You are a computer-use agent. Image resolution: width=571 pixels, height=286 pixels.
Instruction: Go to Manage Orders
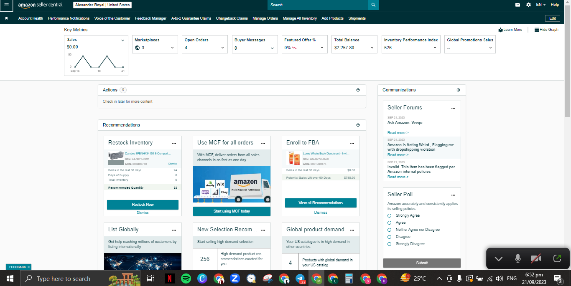(265, 18)
